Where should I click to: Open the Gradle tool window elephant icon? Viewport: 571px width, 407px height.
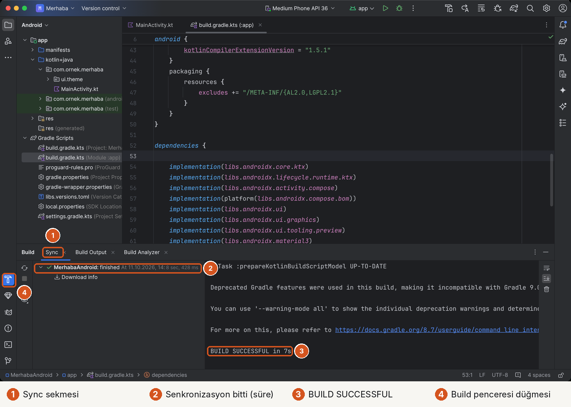point(563,41)
